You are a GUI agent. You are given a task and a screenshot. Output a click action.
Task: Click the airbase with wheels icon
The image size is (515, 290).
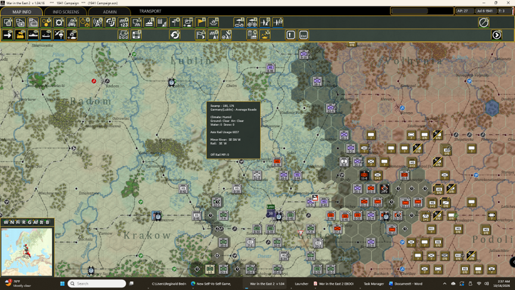(252, 22)
